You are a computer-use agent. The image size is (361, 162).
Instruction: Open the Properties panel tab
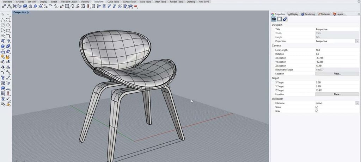tap(278, 14)
